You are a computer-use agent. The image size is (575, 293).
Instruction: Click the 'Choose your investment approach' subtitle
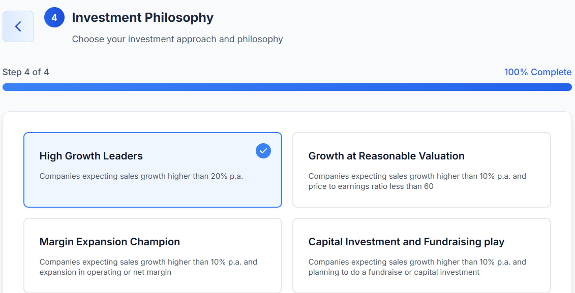(x=177, y=39)
